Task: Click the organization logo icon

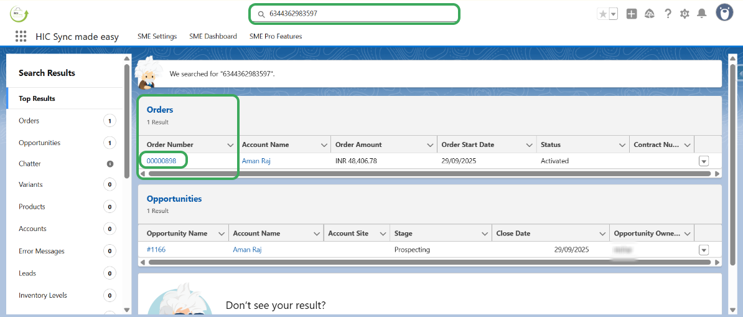Action: point(19,14)
